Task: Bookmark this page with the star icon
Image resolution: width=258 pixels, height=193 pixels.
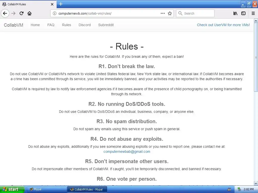Action: [170, 13]
